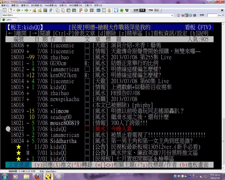This screenshot has width=225, height=180.
Task: Click the paste clipboard icon
Action: pos(68,10)
